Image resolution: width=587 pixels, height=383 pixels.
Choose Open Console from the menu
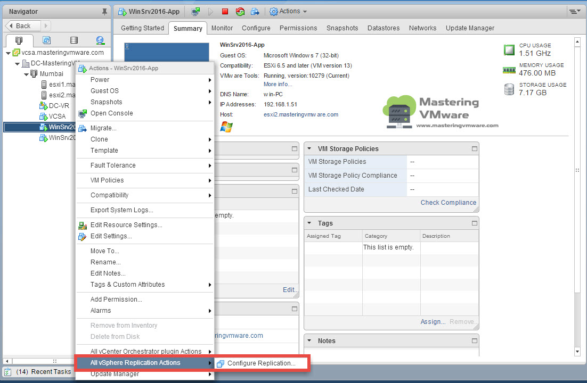click(x=145, y=113)
